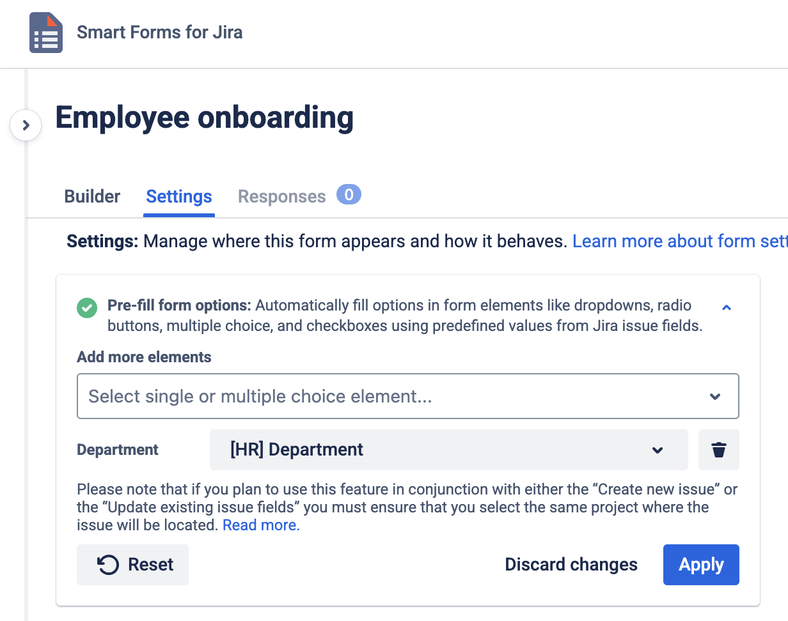Open the Responses tab

pyautogui.click(x=281, y=197)
